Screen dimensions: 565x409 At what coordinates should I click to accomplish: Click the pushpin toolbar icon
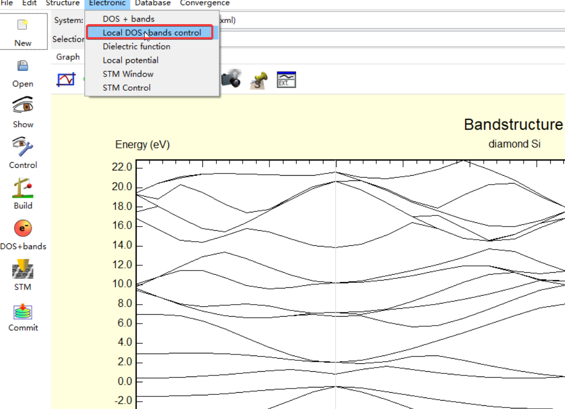(x=259, y=80)
